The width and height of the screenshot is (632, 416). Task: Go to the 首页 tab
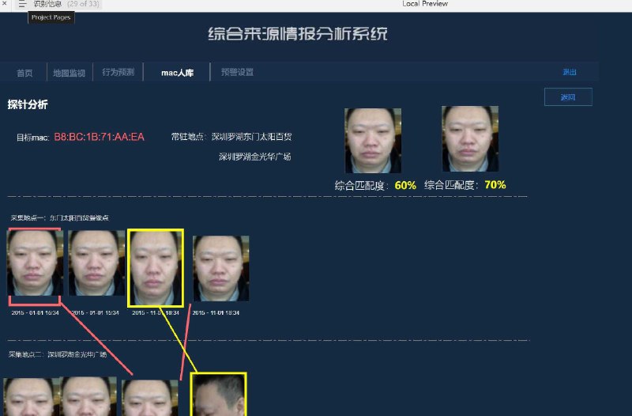24,73
